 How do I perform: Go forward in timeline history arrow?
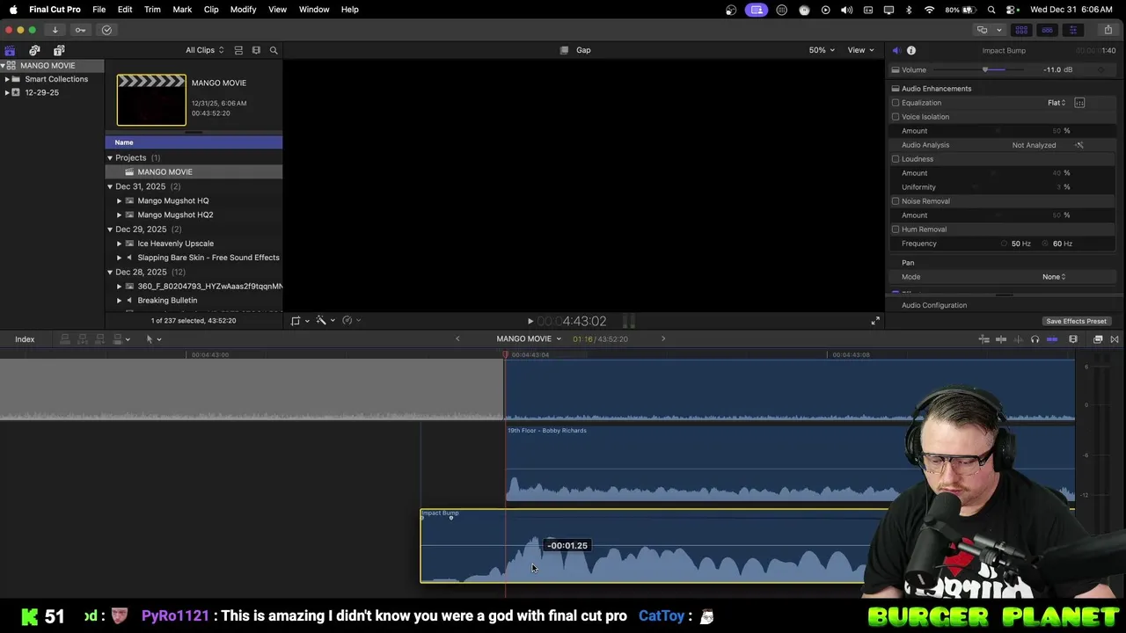(x=663, y=339)
